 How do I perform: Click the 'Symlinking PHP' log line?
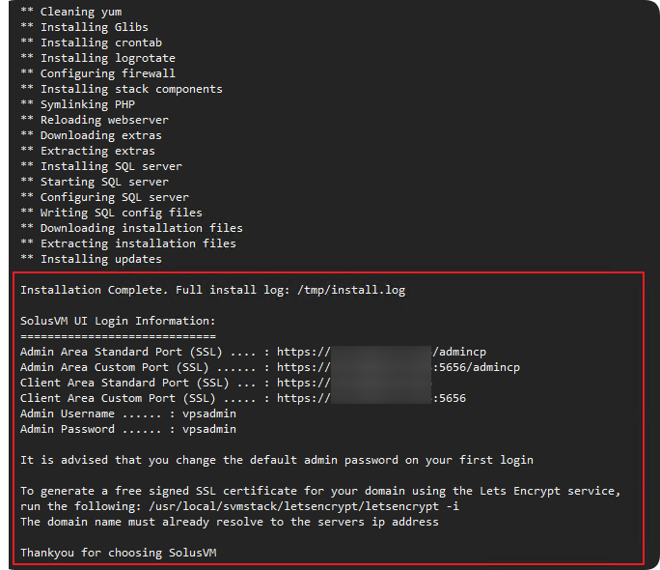pyautogui.click(x=78, y=104)
